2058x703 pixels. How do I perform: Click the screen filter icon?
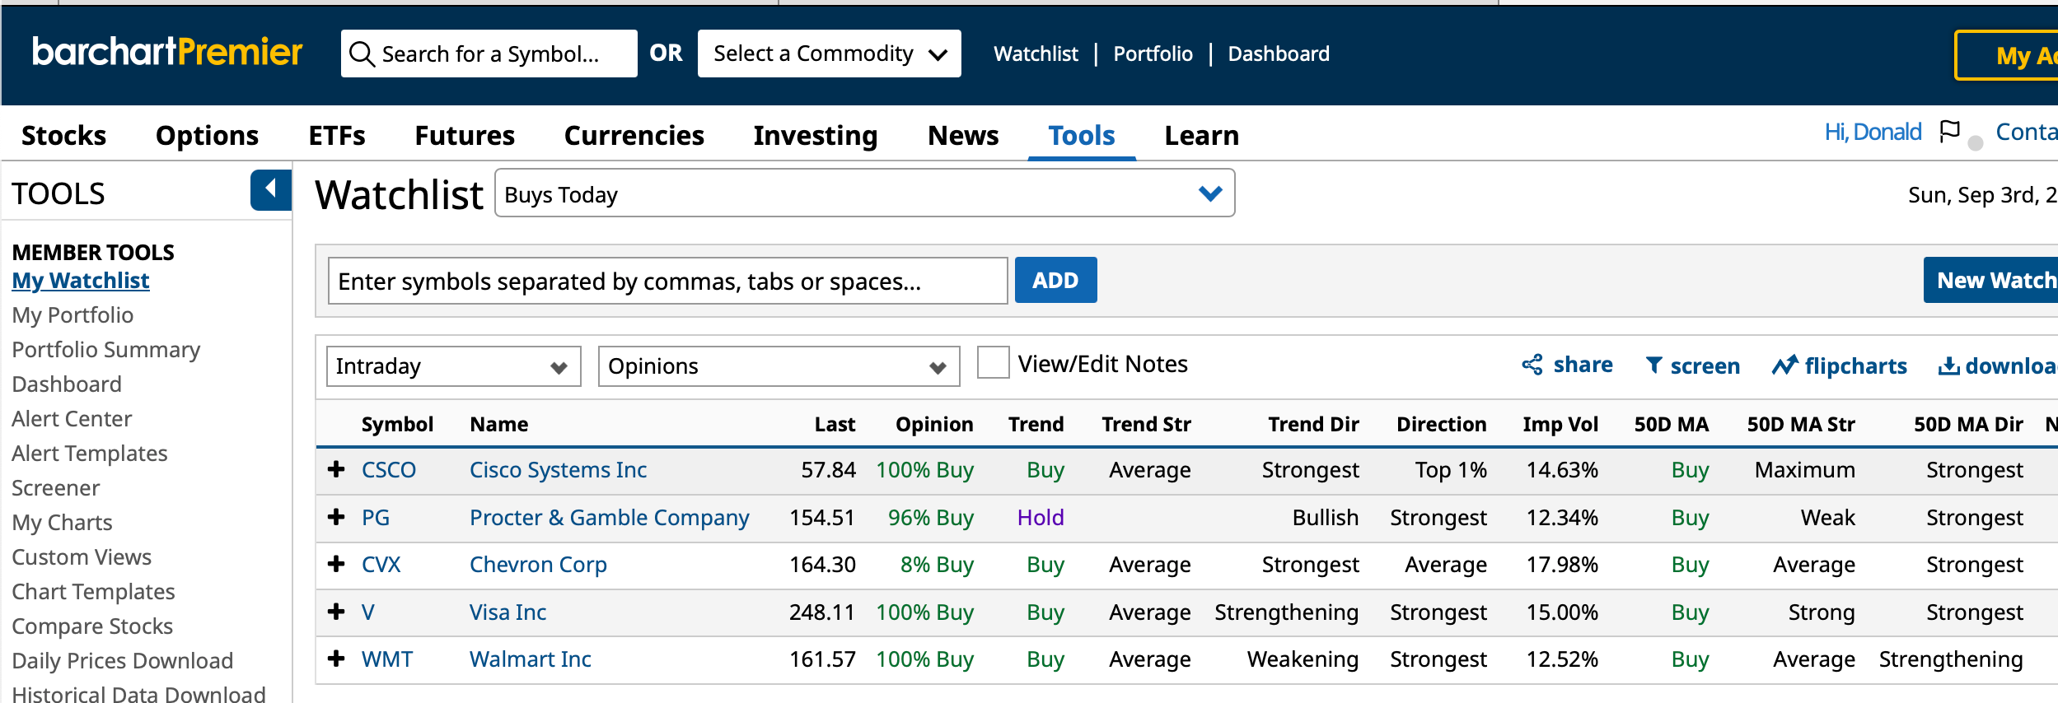coord(1653,365)
